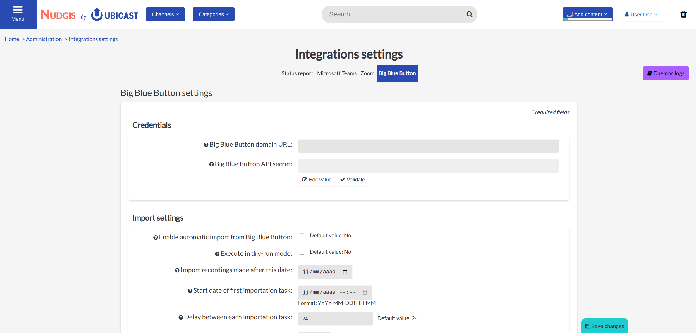This screenshot has width=696, height=333.
Task: Click the Big Blue Button API secret field
Action: pyautogui.click(x=429, y=166)
